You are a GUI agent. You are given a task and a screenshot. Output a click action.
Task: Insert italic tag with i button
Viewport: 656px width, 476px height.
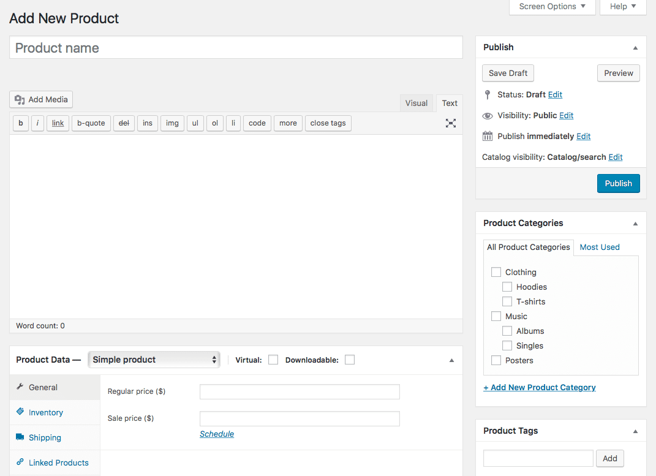pos(37,123)
